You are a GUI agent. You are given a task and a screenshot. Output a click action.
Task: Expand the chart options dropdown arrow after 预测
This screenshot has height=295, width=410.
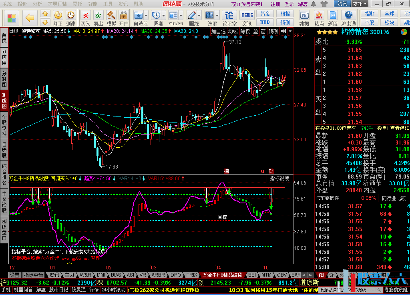(x=290, y=31)
